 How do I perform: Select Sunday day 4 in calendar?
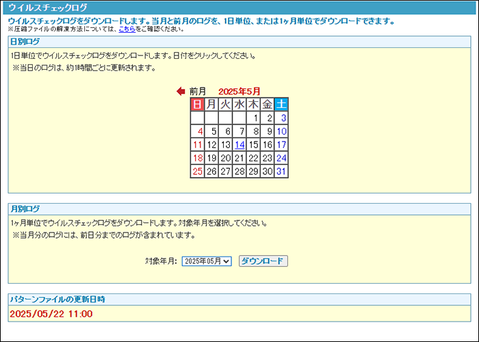click(197, 131)
